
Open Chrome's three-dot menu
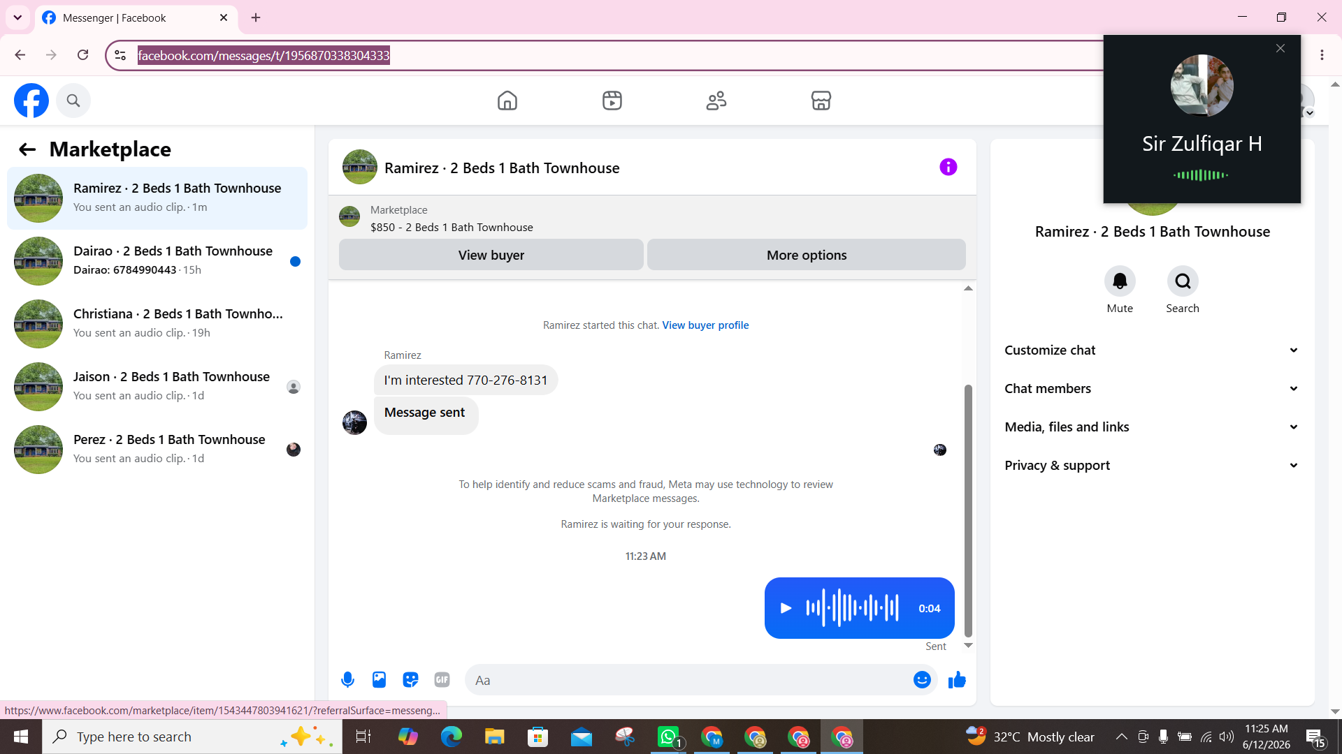[1322, 55]
